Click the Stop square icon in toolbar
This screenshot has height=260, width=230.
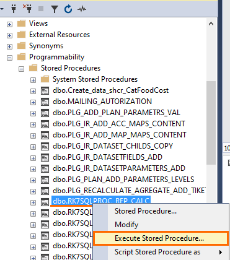click(x=41, y=9)
